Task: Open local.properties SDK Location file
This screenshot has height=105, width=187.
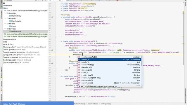Action: click(17, 63)
